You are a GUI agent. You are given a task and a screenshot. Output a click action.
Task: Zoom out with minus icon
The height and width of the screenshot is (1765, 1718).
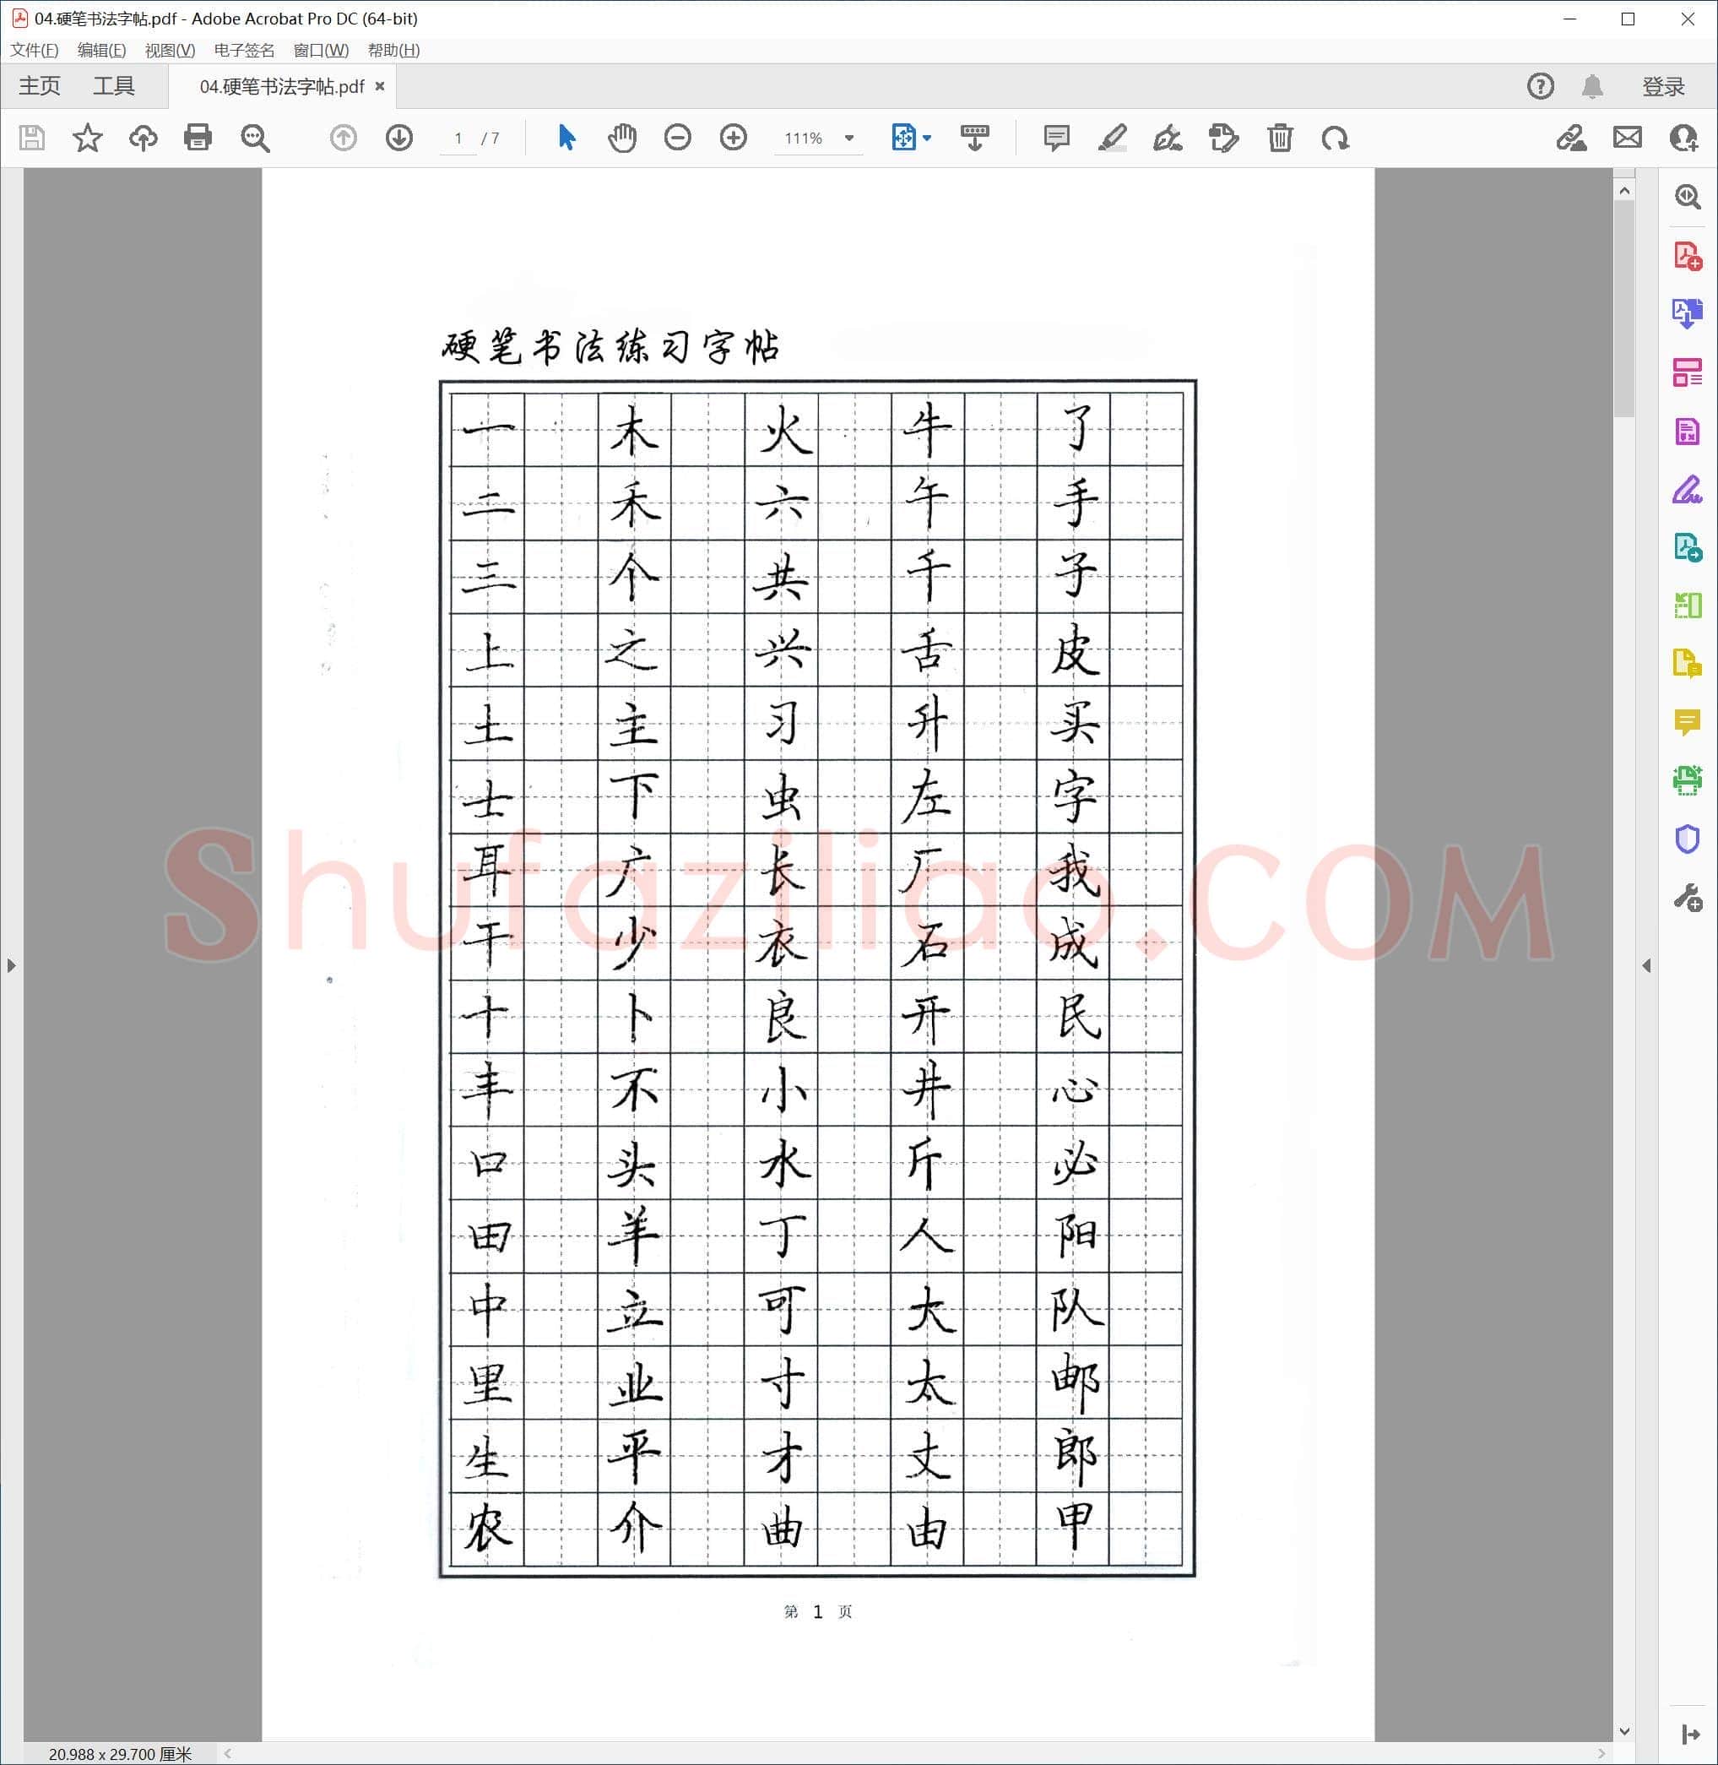(678, 137)
